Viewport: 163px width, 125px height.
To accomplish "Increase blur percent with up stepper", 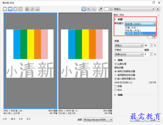I will pyautogui.click(x=151, y=54).
